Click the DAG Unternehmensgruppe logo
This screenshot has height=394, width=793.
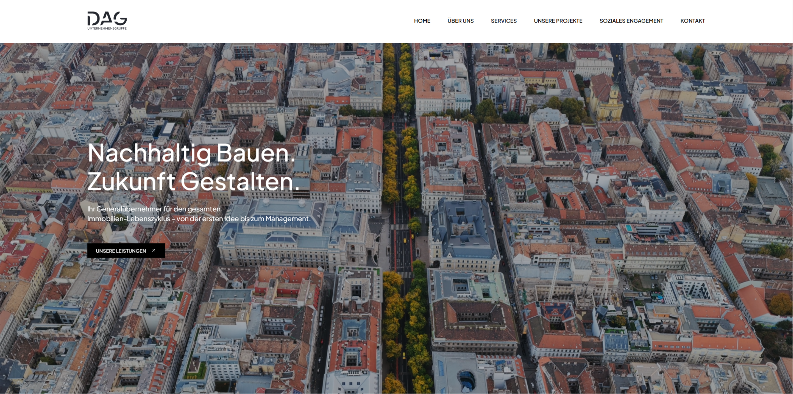pyautogui.click(x=107, y=21)
